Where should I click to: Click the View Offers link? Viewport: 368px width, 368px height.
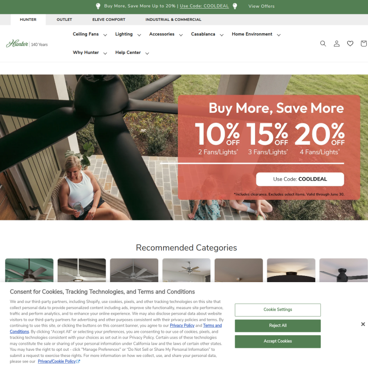(x=261, y=6)
